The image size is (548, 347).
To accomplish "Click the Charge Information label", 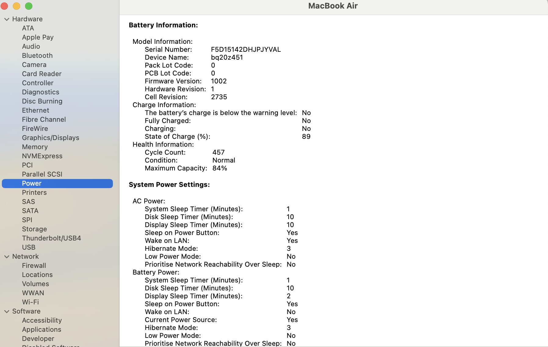I will 164,105.
